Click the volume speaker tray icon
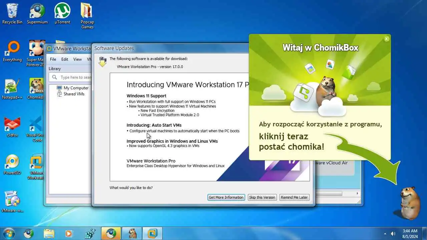427x240 pixels. click(x=393, y=234)
